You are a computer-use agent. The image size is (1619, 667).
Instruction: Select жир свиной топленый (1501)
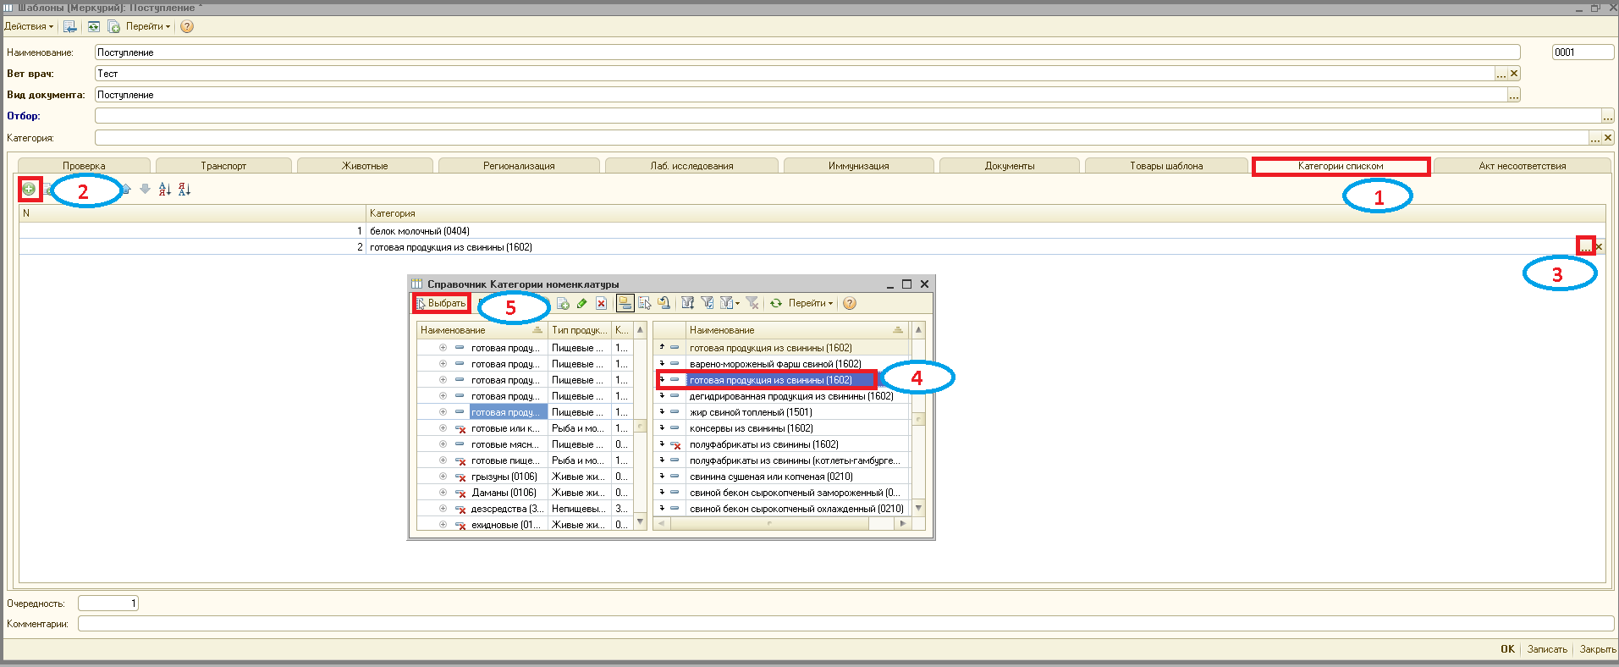781,412
